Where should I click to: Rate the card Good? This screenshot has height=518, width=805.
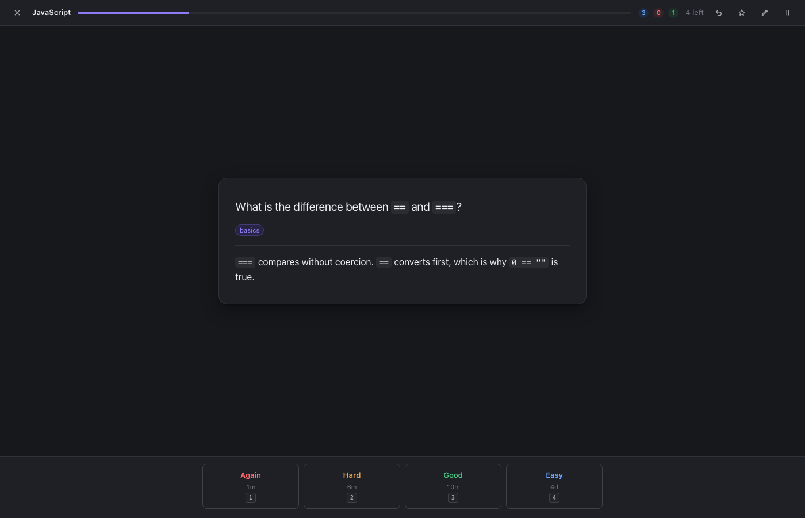(453, 486)
